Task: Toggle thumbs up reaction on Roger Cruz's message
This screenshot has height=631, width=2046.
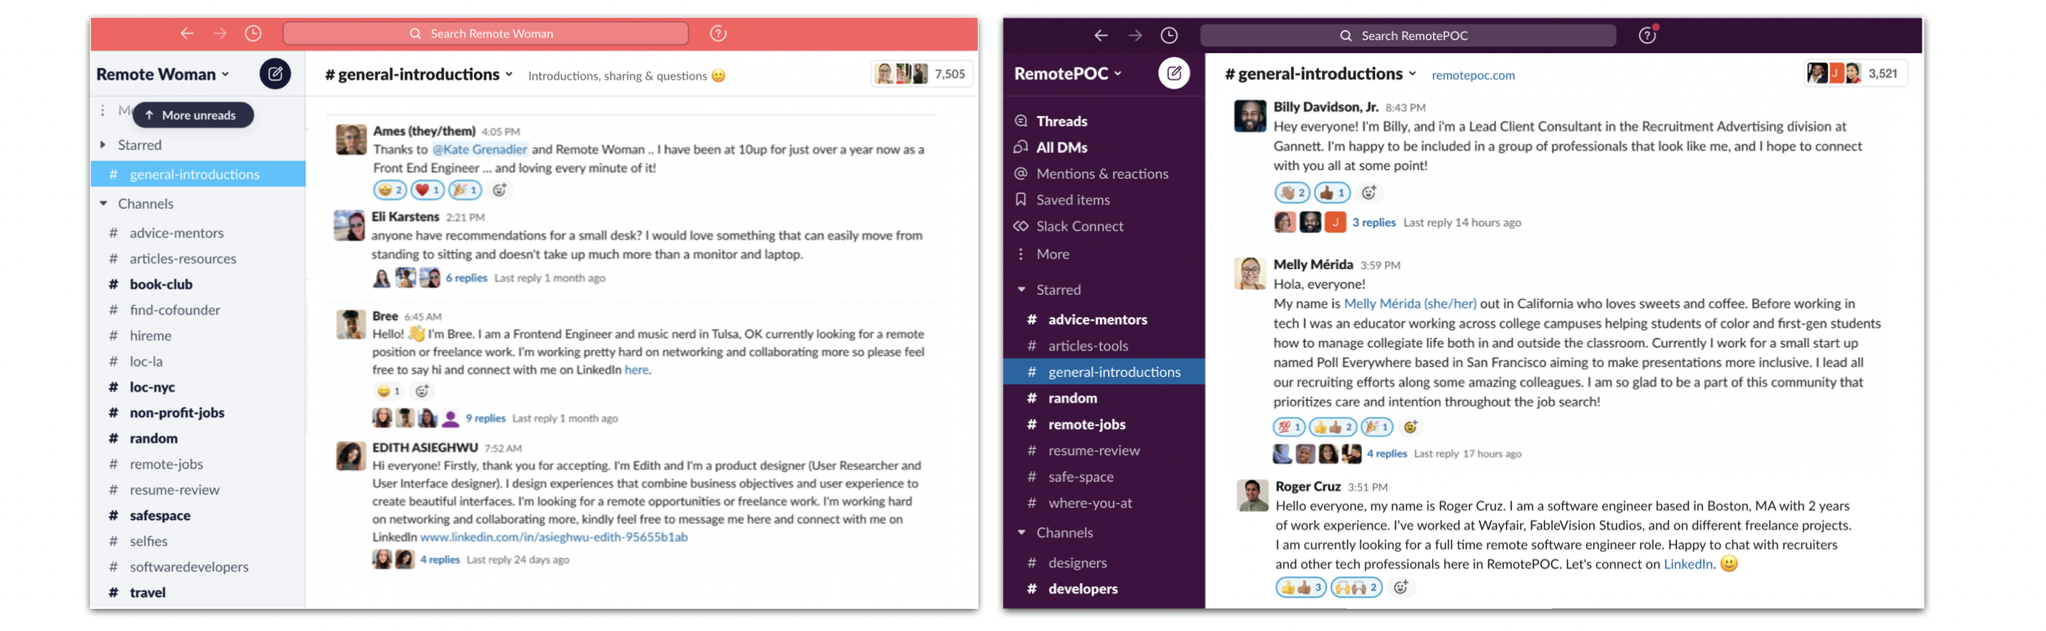Action: pos(1300,587)
